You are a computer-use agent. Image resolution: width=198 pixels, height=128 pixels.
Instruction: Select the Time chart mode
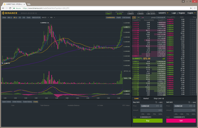(4, 18)
